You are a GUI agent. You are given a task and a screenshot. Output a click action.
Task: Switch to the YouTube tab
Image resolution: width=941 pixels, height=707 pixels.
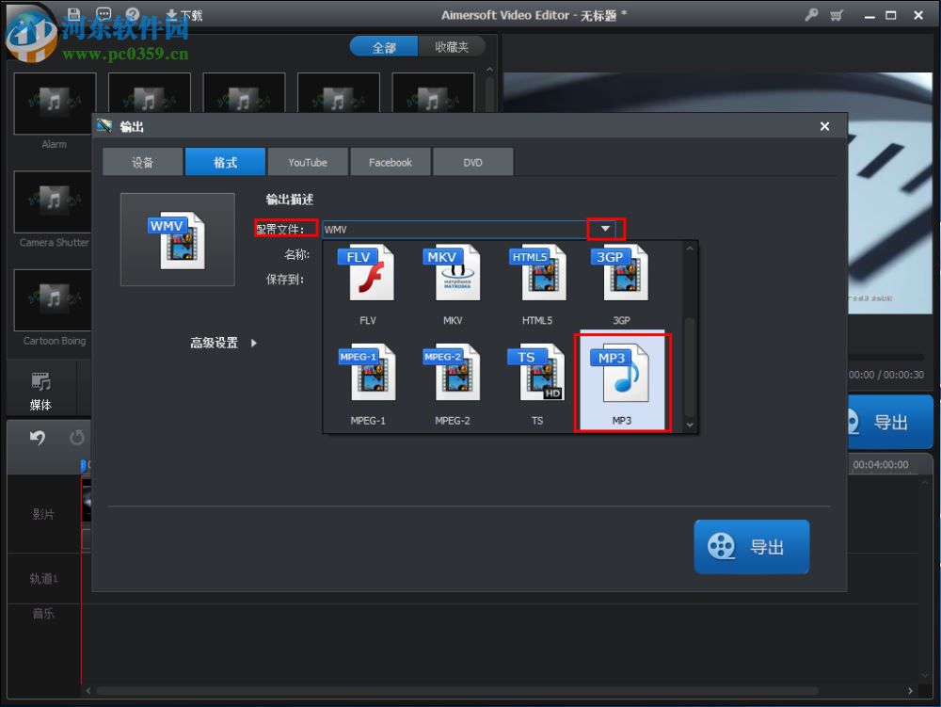308,161
